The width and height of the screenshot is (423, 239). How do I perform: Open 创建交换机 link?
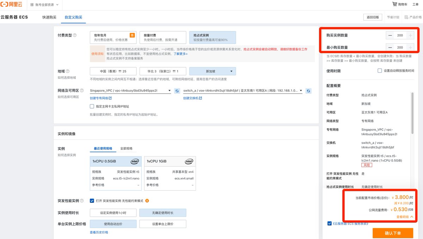tap(192, 98)
